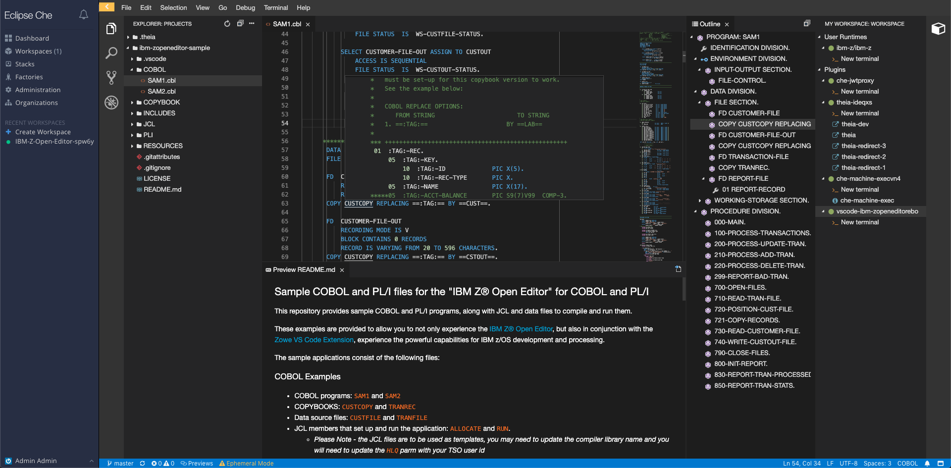The image size is (951, 468).
Task: Click the notifications bell beside Eclipse Che
Action: 84,15
